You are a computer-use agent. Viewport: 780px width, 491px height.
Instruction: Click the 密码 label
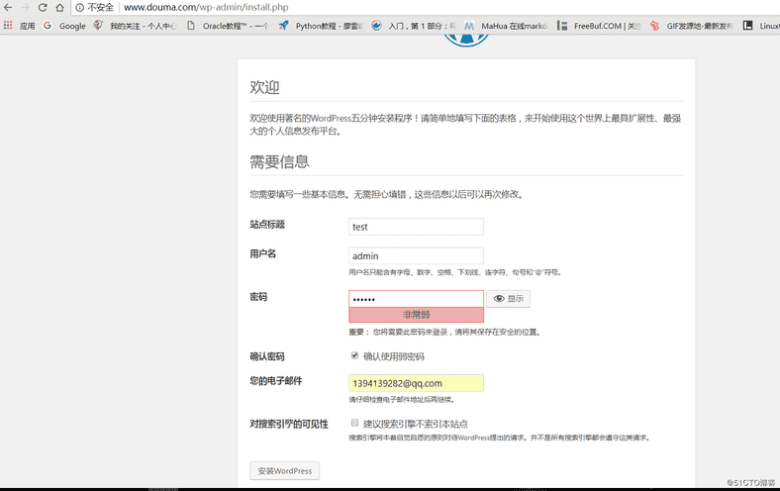point(258,297)
